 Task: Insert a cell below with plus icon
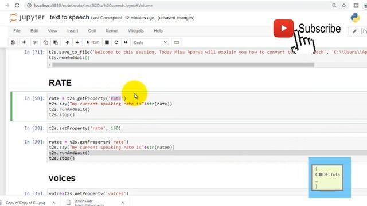[24, 42]
